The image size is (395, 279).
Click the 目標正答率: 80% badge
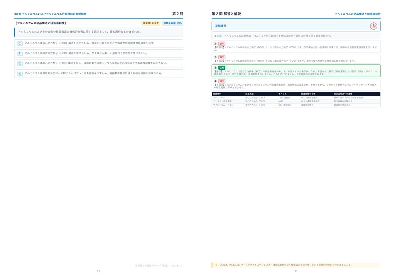pos(172,23)
